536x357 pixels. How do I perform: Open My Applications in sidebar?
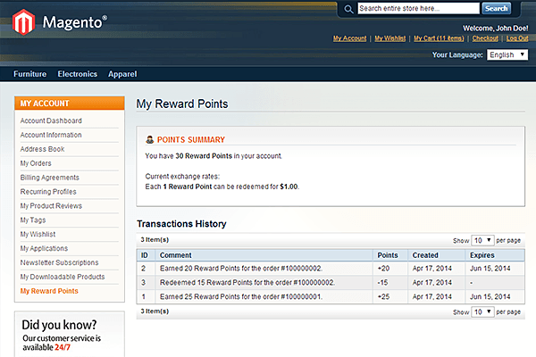pyautogui.click(x=44, y=248)
